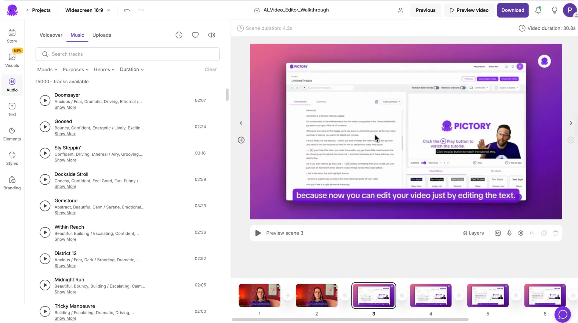This screenshot has height=323, width=578.
Task: Show More details for Doomsayer track
Action: coord(65,108)
